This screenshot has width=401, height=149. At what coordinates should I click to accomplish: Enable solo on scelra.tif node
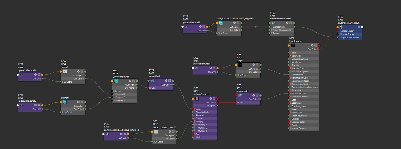coord(78,102)
